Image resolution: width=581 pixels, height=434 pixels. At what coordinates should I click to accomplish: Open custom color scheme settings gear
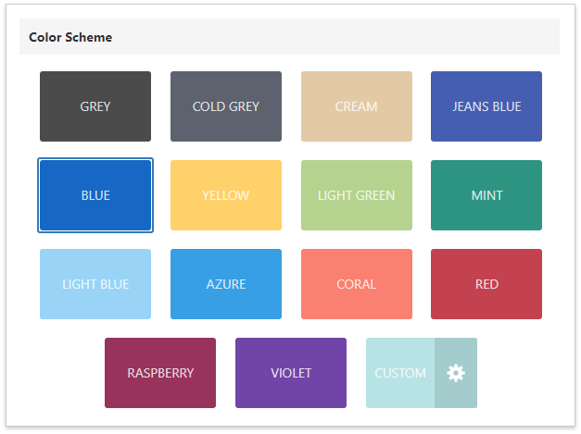click(x=455, y=373)
